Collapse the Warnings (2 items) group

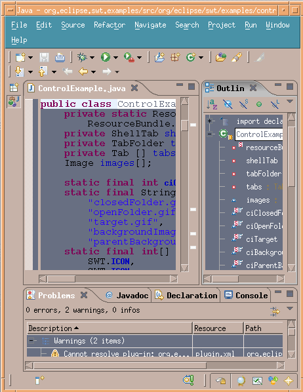(31, 340)
